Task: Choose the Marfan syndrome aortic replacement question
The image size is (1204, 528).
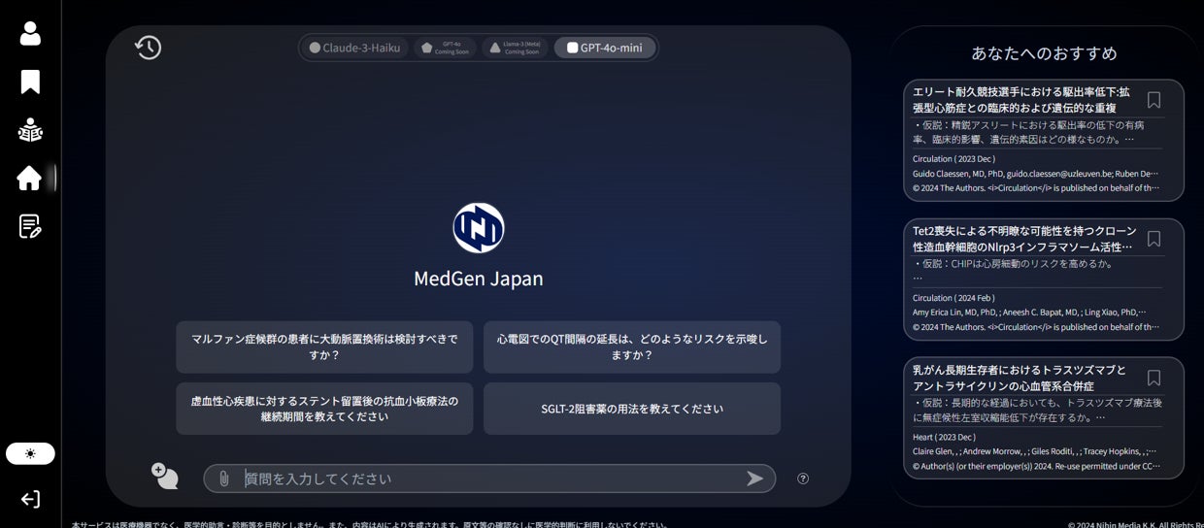Action: [x=324, y=346]
